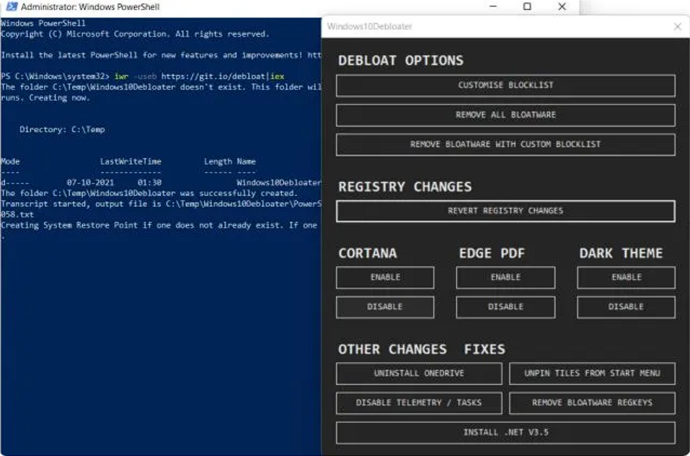Maximize the PowerShell window
690x456 pixels.
[527, 6]
